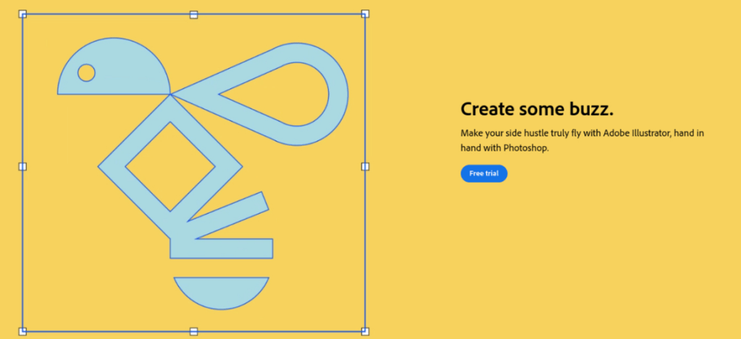The height and width of the screenshot is (339, 741).
Task: Click the bottom-right selection handle
Action: [x=365, y=331]
